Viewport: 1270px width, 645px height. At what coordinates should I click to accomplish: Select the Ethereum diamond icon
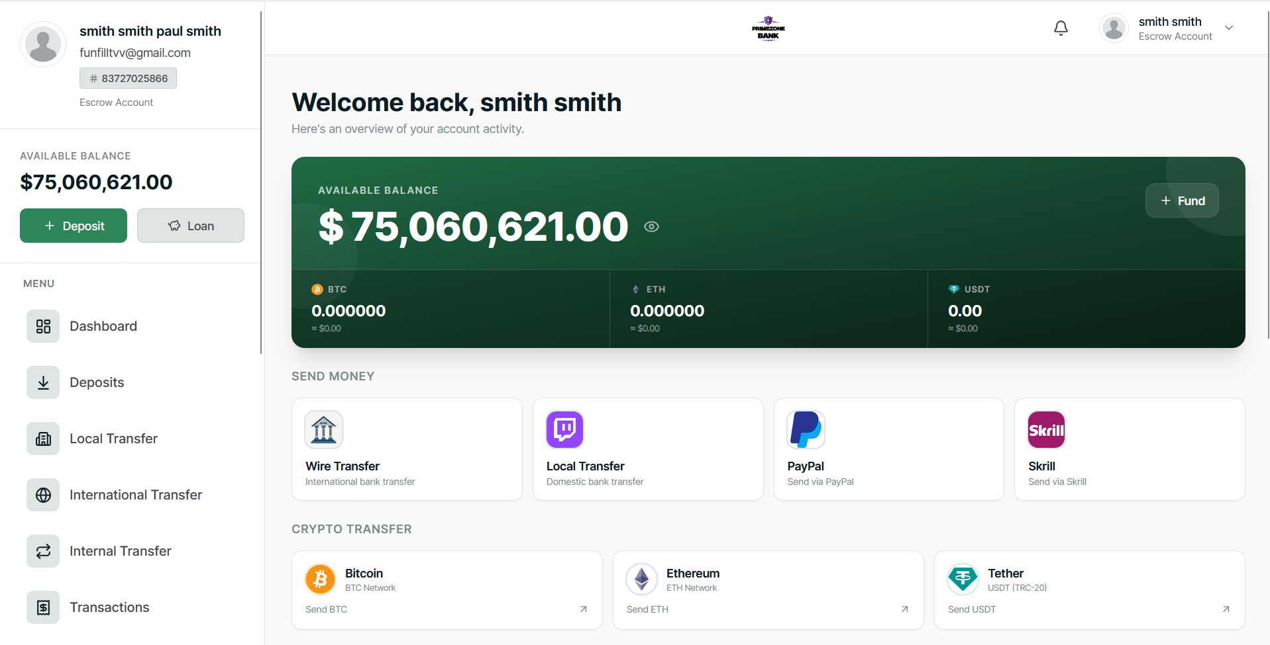tap(641, 580)
